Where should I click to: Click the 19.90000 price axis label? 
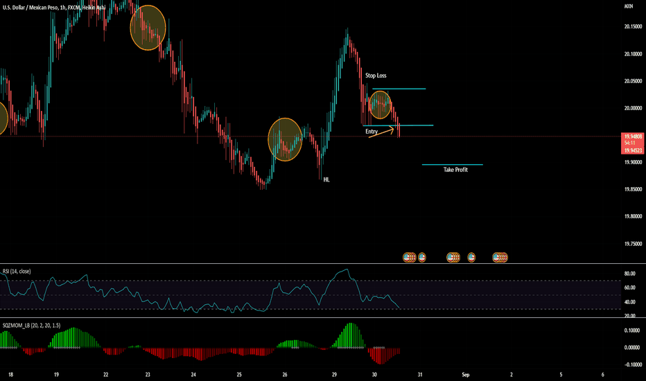point(633,162)
